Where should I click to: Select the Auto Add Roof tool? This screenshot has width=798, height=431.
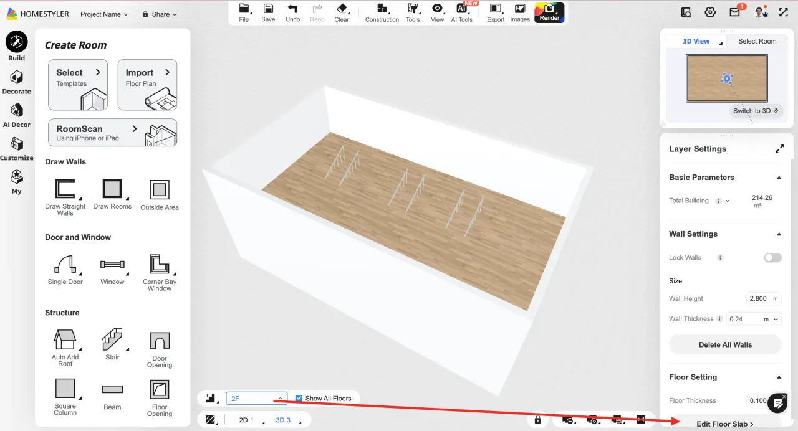tap(65, 348)
